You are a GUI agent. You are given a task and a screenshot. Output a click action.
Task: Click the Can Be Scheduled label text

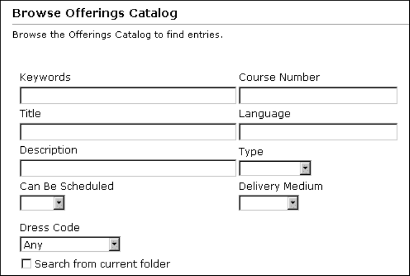tap(67, 186)
